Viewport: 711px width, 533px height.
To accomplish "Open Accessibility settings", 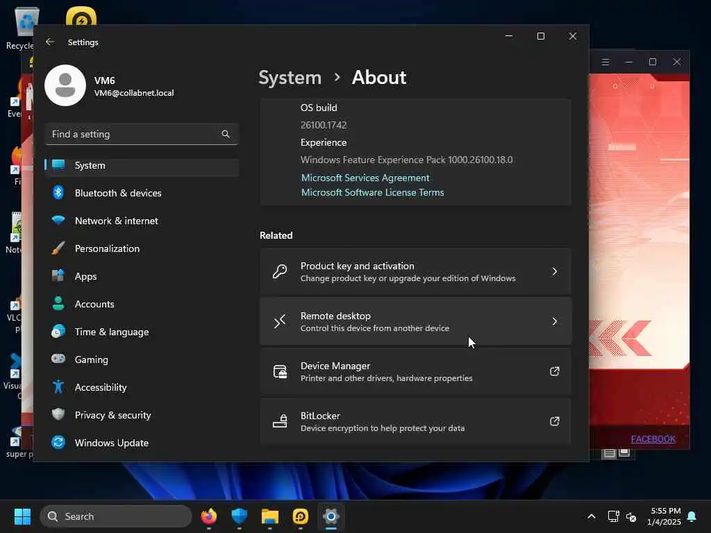I will pos(142,387).
